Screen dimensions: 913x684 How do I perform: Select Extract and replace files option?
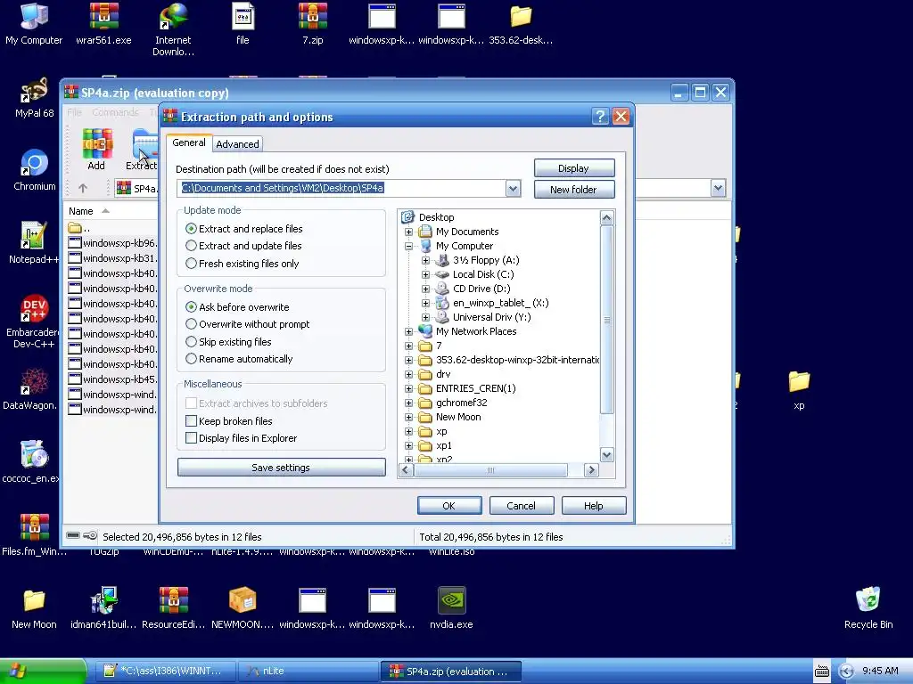pyautogui.click(x=191, y=229)
